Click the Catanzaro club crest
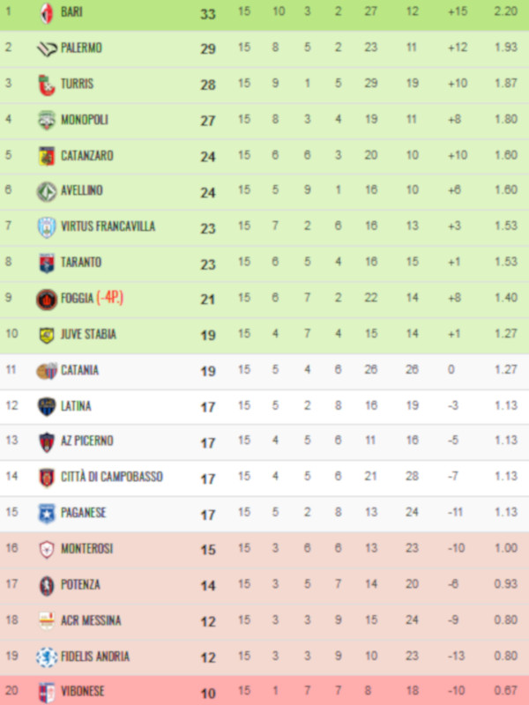 point(47,156)
